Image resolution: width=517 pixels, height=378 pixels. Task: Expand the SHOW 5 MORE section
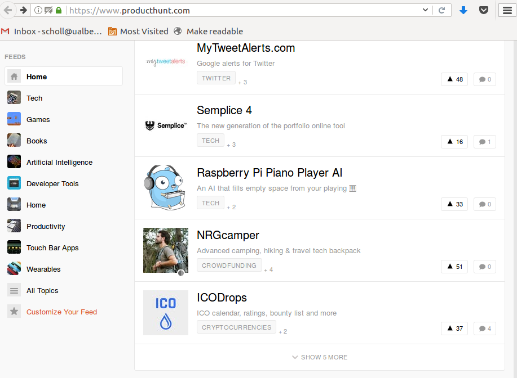(x=320, y=357)
